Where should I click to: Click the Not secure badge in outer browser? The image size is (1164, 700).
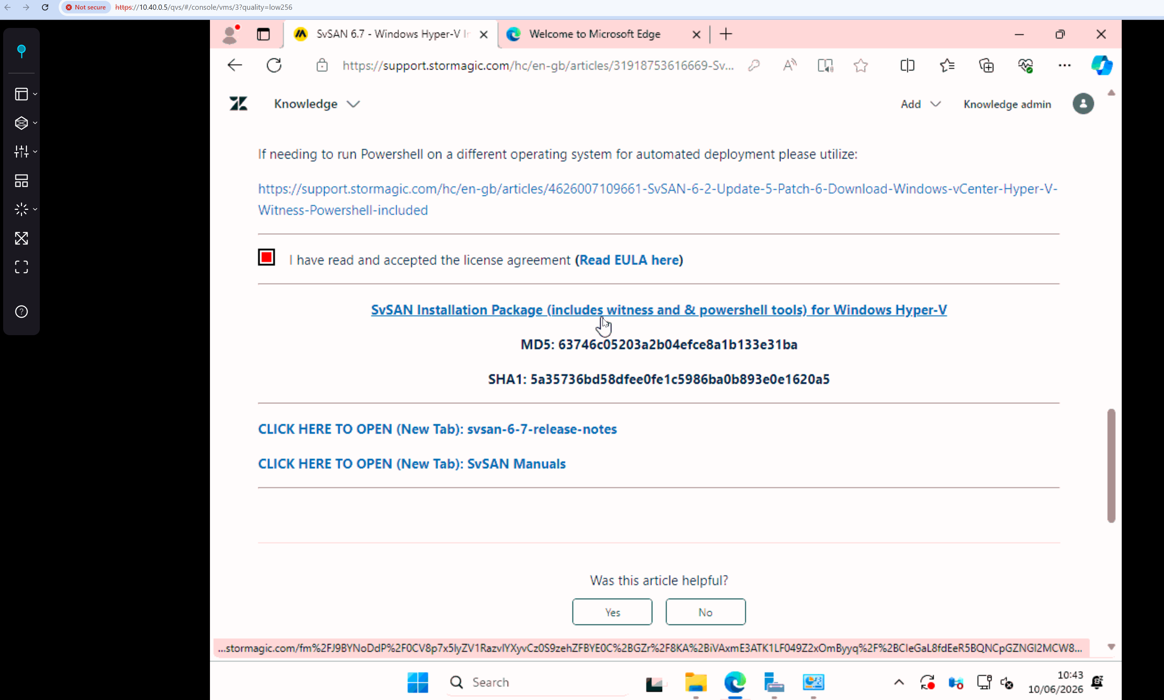86,7
